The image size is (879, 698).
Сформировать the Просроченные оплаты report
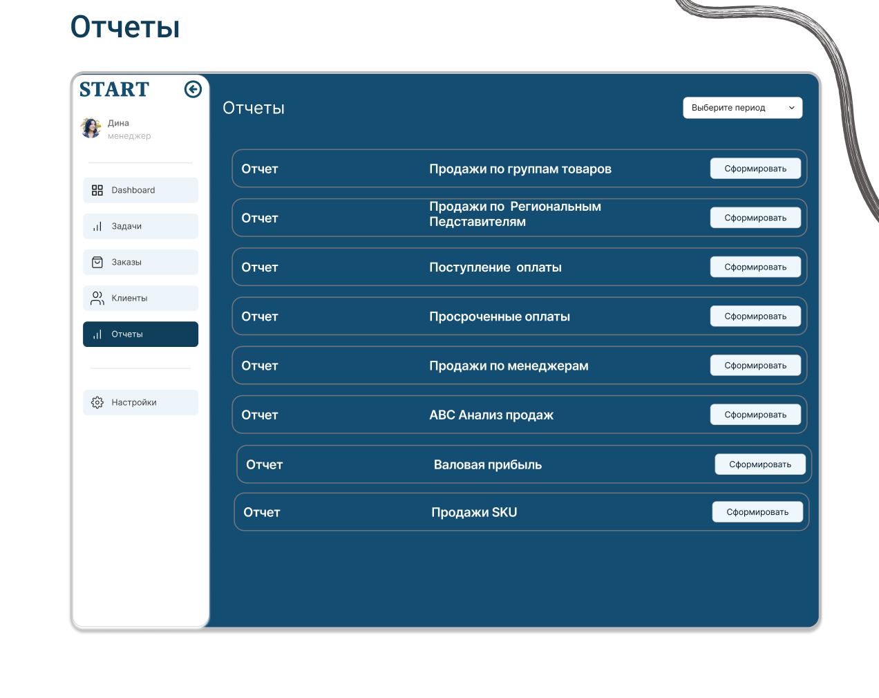[x=755, y=316]
